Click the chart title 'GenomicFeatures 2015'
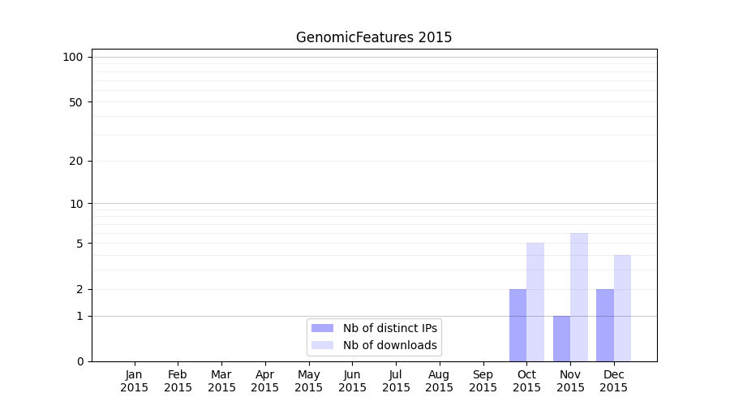Viewport: 730px width, 406px height. coord(374,37)
